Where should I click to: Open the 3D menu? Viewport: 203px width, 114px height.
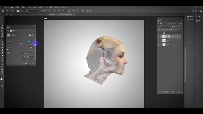coord(46,7)
